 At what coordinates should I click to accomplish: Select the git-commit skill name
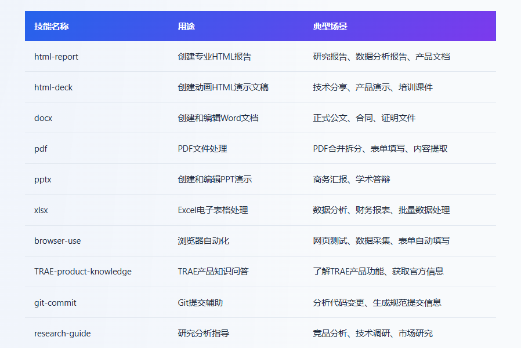55,303
